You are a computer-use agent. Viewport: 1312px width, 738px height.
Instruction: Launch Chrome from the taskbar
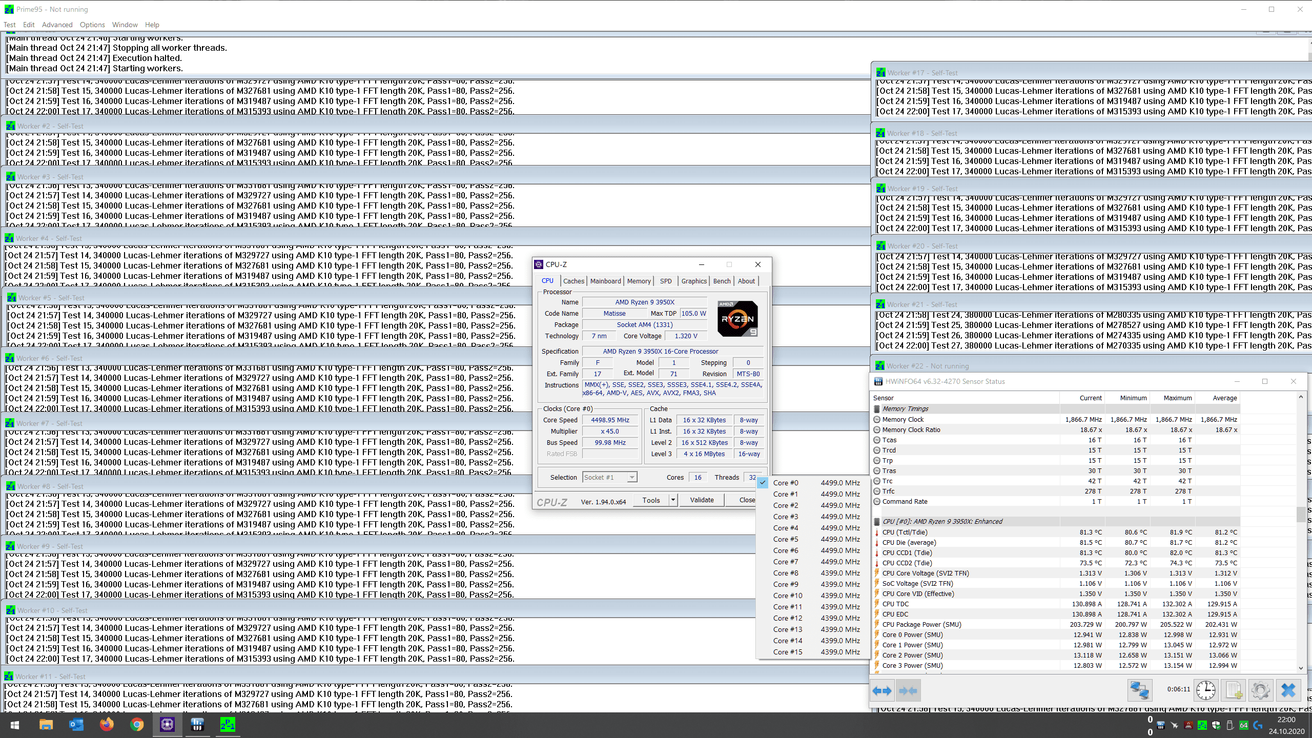pyautogui.click(x=137, y=725)
